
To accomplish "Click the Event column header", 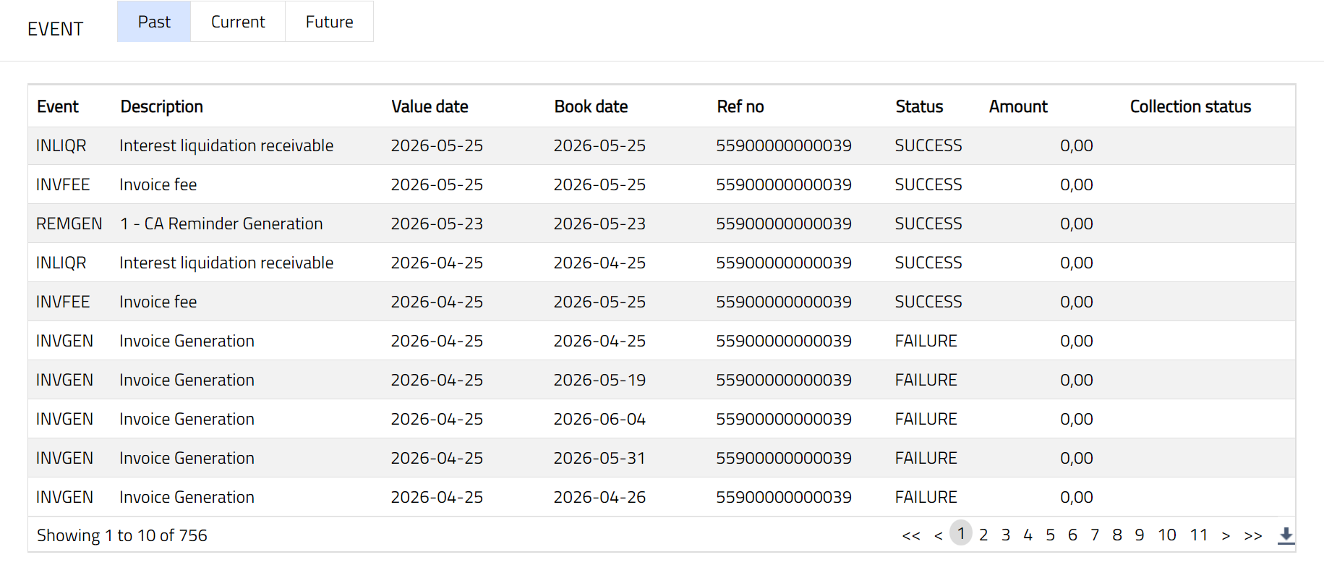I will (58, 106).
